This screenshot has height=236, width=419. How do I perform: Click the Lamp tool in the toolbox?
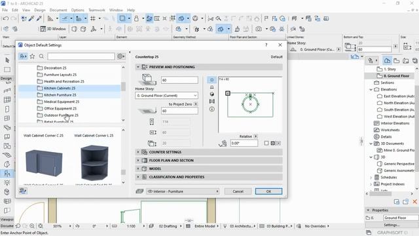7,183
